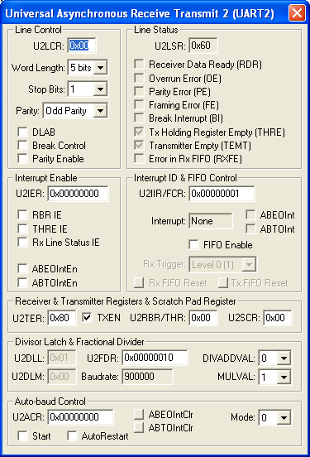310x457 pixels.
Task: Click the Rx FIFO Reset checkbox
Action: pos(139,282)
